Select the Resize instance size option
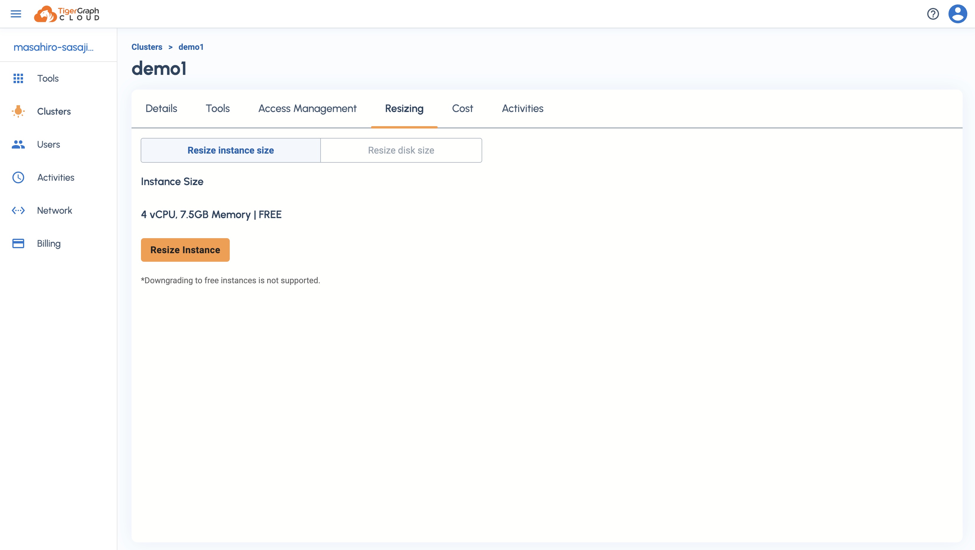Viewport: 975px width, 550px height. 231,150
